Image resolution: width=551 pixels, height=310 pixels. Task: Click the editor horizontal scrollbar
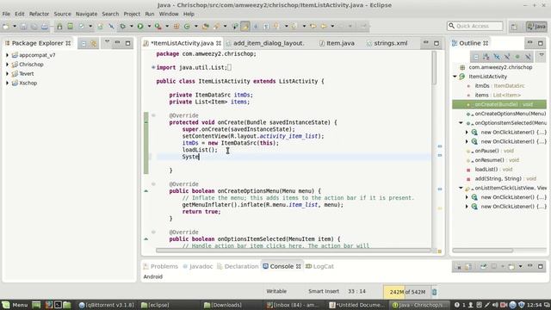point(294,251)
